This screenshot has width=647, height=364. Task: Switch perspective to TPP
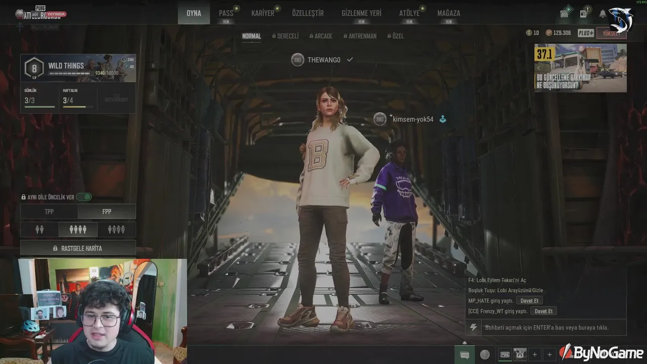pos(49,211)
